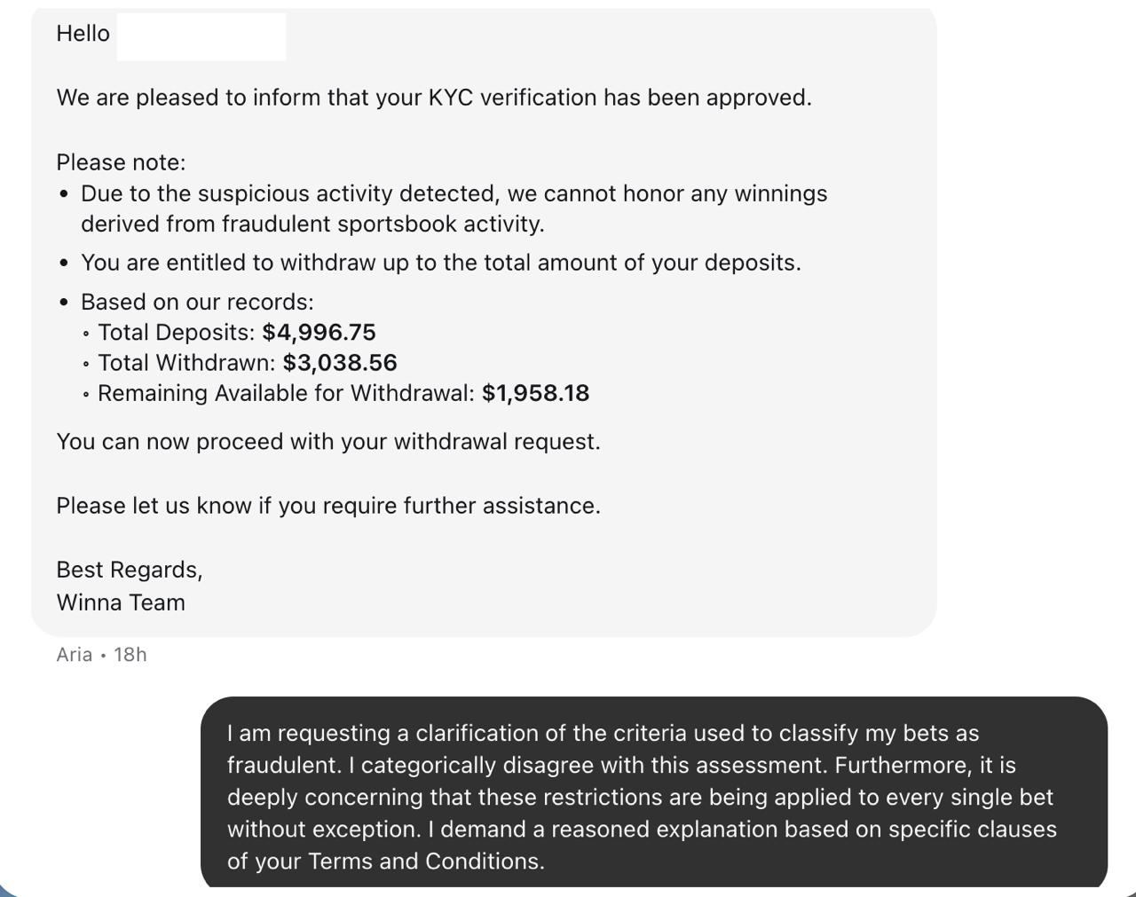Click the suspicious activity bullet point
The image size is (1136, 897).
click(454, 194)
